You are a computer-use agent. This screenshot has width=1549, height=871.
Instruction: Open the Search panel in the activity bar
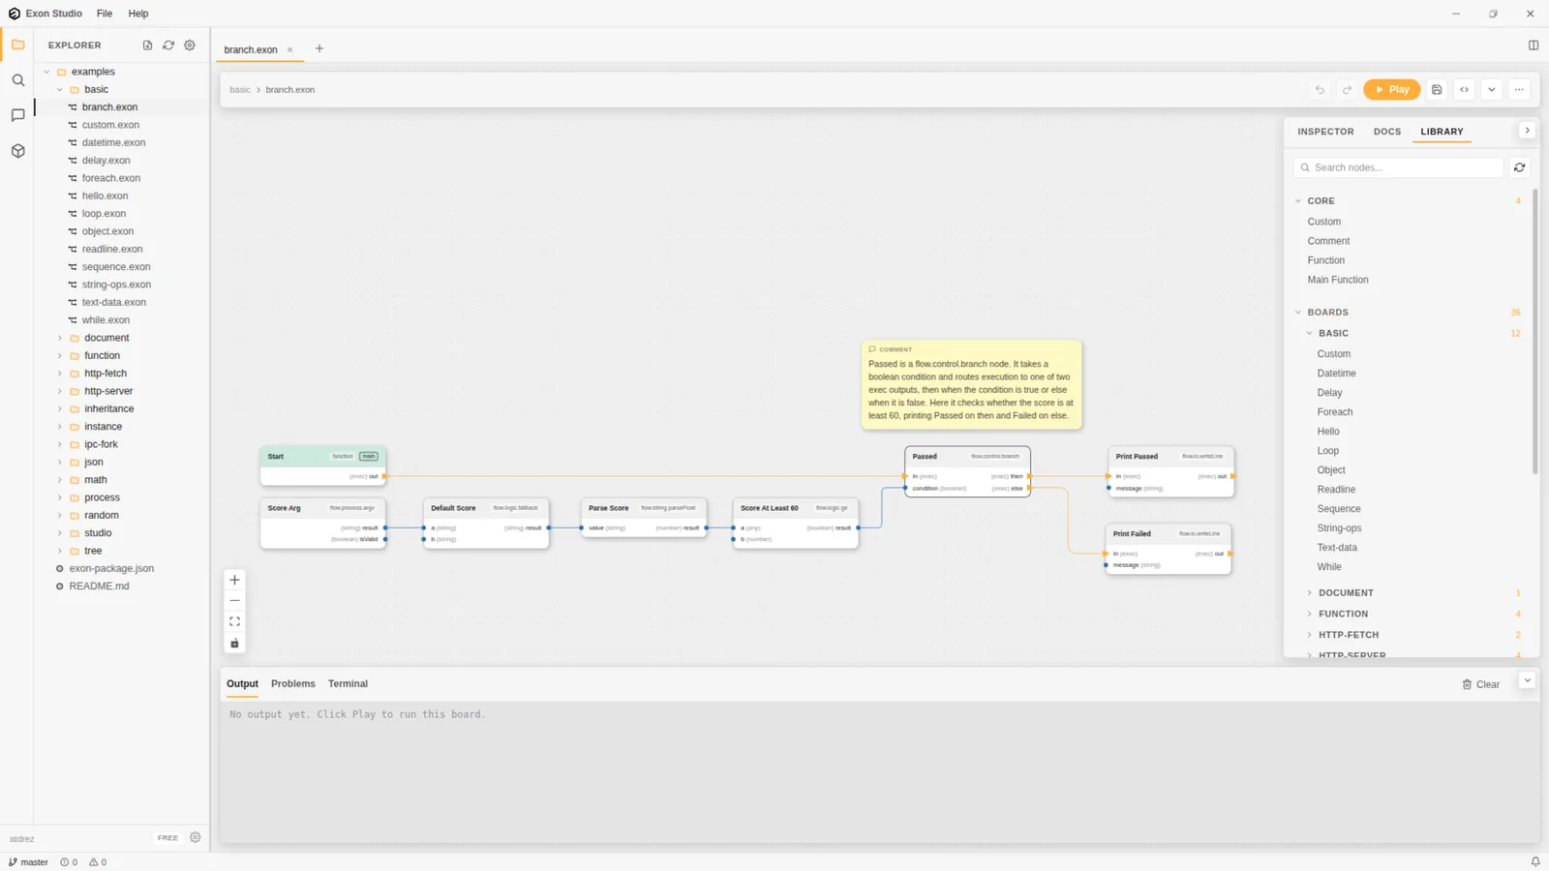coord(17,80)
